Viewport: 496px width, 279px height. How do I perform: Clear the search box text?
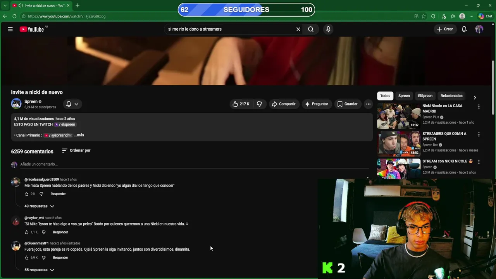point(298,29)
